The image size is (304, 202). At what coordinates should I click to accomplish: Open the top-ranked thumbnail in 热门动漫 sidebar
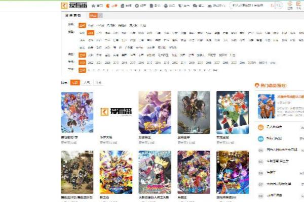click(266, 107)
